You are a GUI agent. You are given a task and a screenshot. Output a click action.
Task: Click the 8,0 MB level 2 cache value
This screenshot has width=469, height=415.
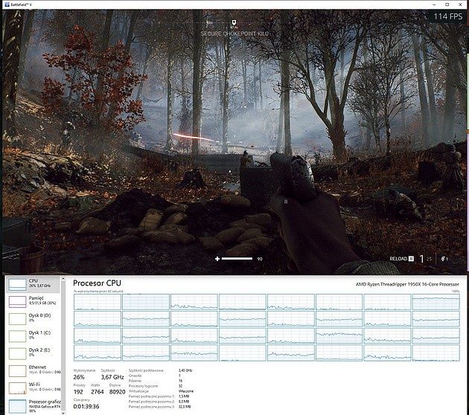[184, 402]
